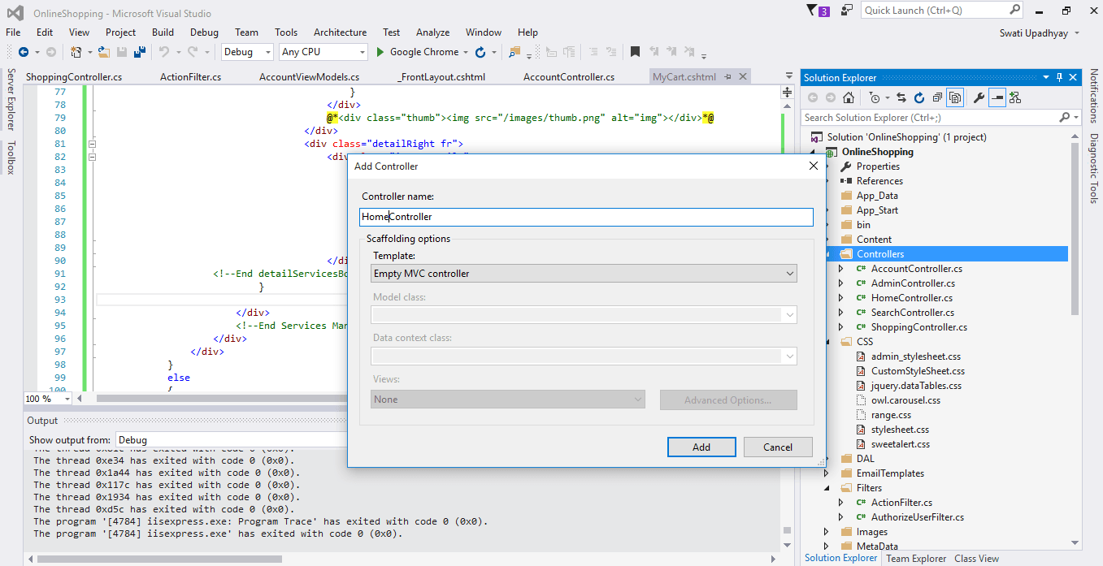Viewport: 1103px width, 566px height.
Task: Cancel the Add Controller dialog
Action: click(777, 447)
